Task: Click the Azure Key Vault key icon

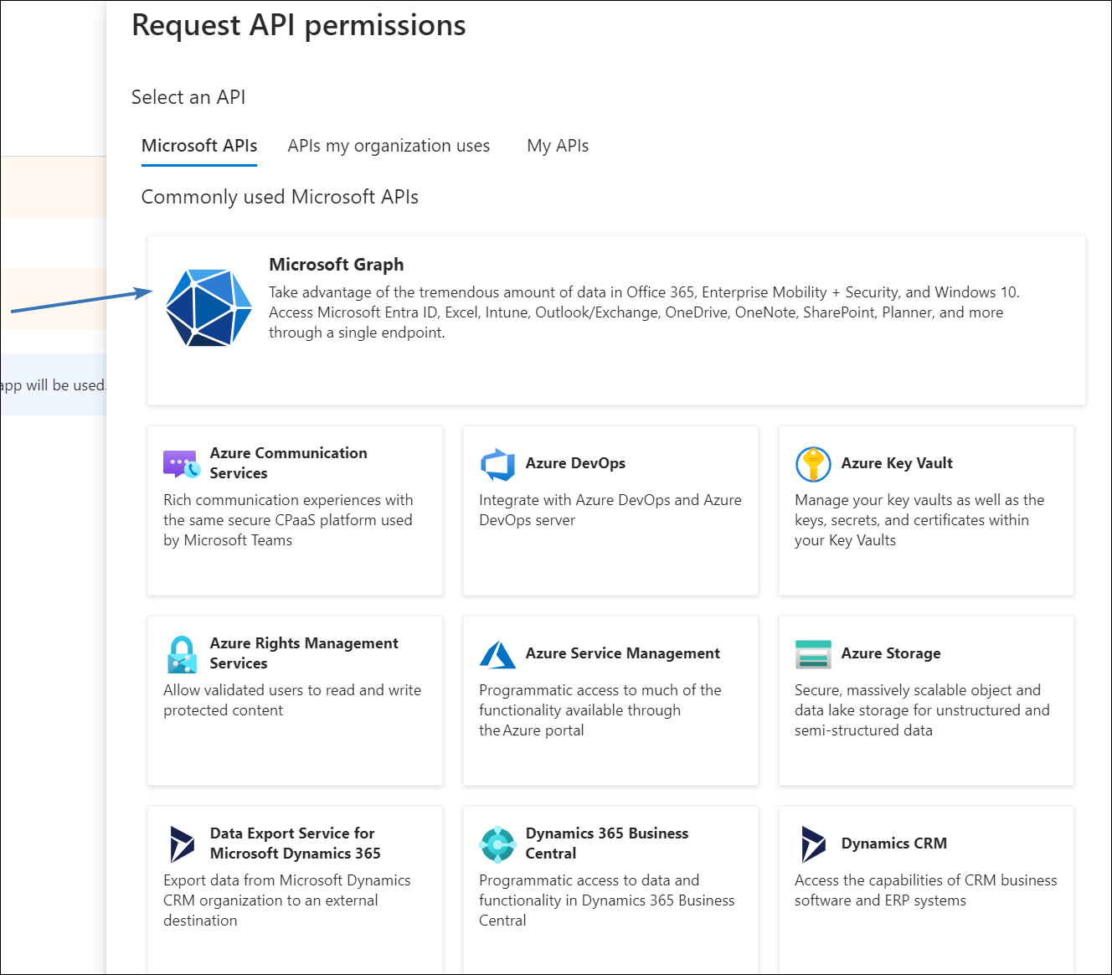Action: [812, 464]
